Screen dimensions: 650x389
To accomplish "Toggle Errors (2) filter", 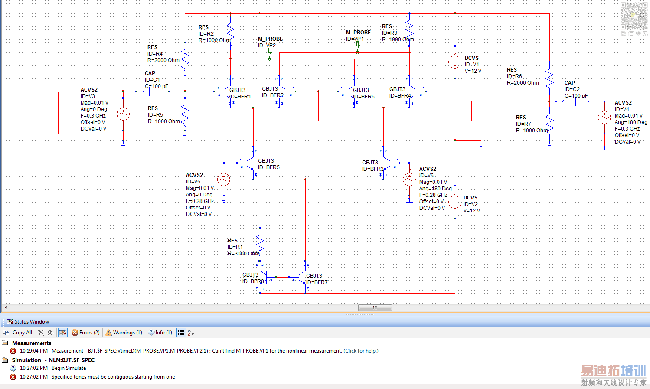I will coord(86,333).
